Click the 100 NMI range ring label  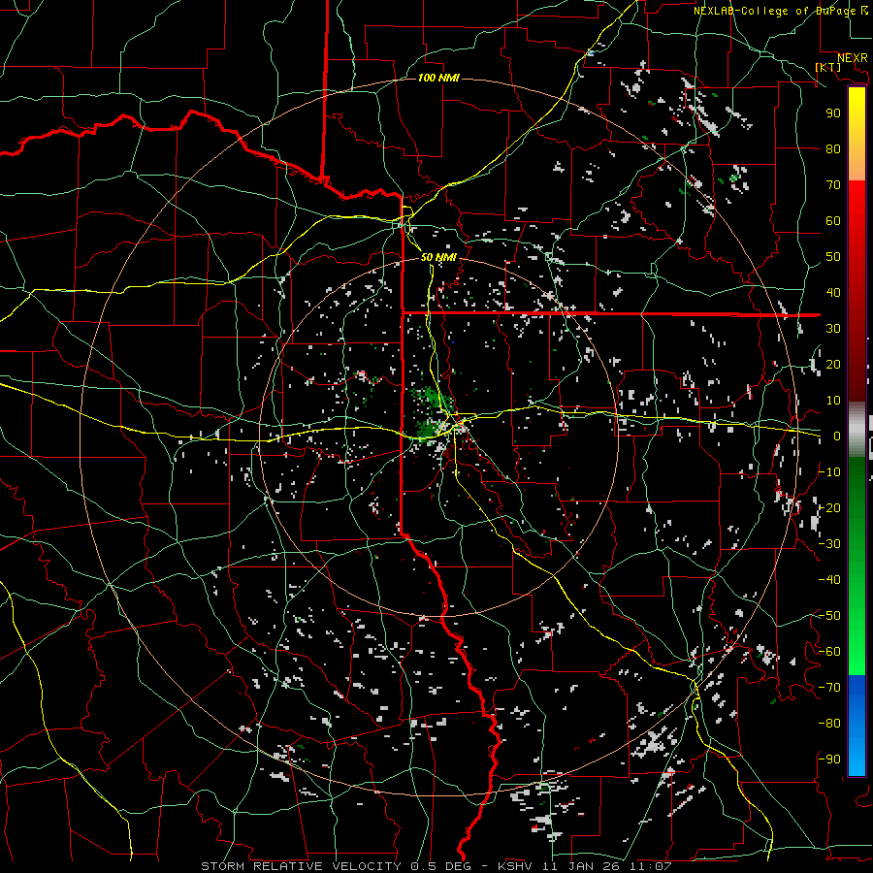coord(438,78)
